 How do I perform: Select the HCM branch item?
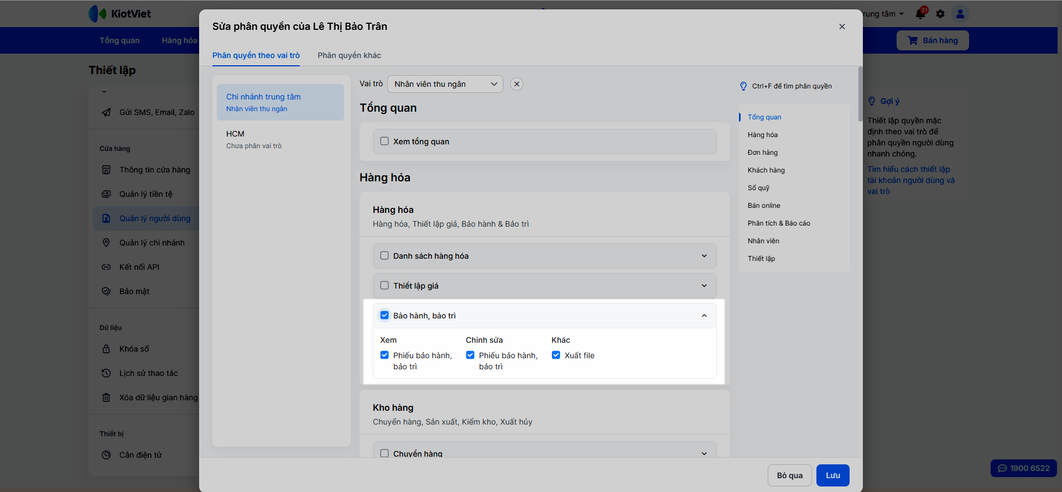pos(280,139)
